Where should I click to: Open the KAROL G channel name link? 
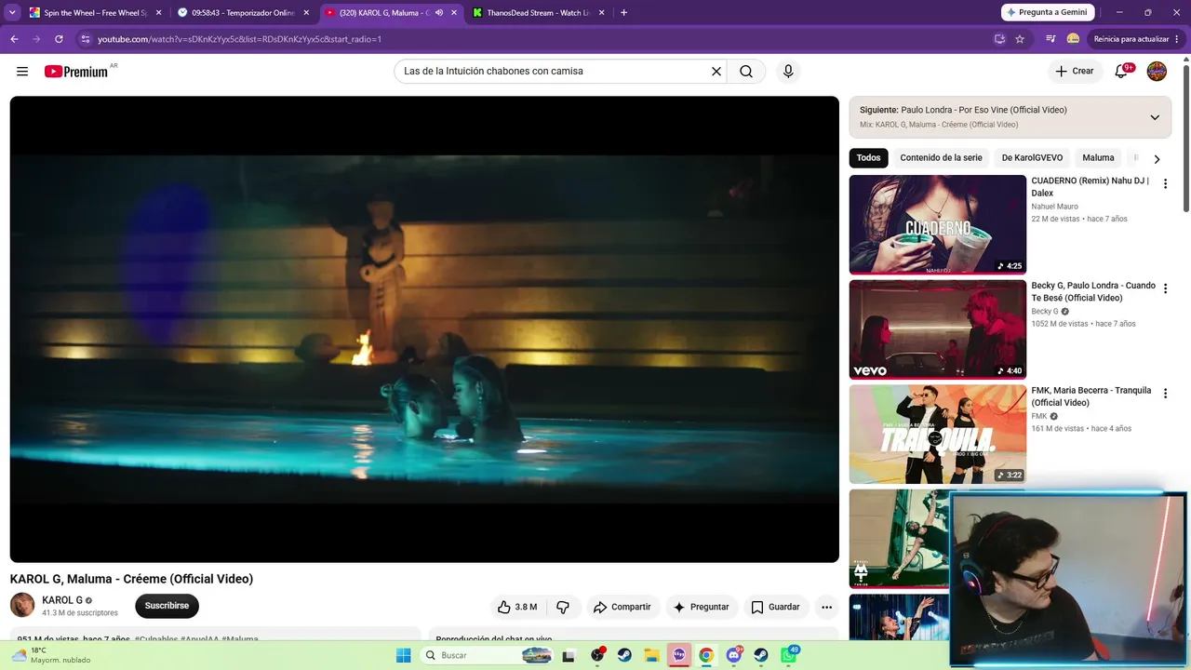click(62, 600)
